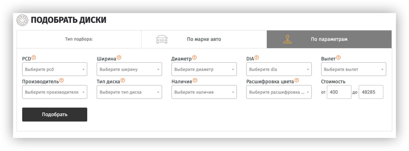Click the question icon next to Тип диска
Image resolution: width=409 pixels, height=151 pixels.
pos(123,81)
